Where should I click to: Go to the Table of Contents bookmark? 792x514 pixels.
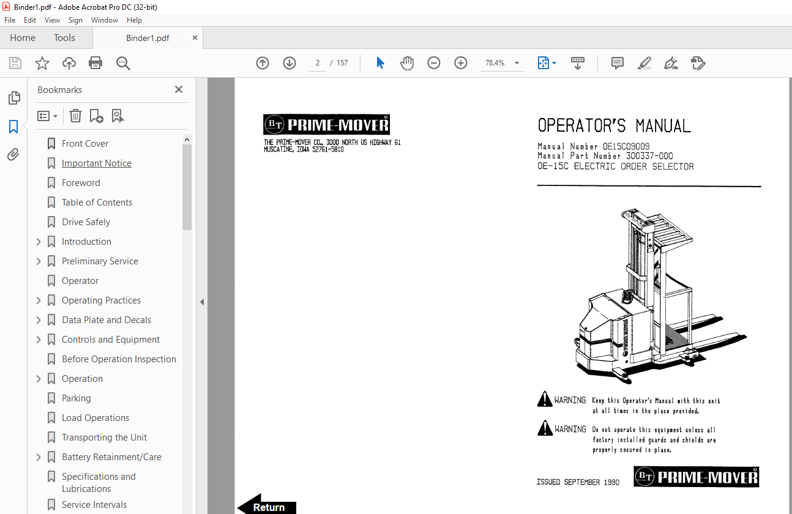pyautogui.click(x=97, y=203)
